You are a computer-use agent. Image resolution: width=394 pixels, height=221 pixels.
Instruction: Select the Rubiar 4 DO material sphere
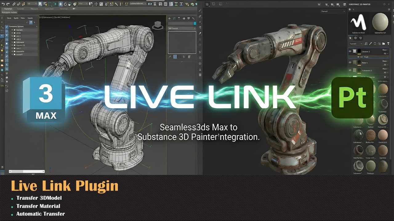click(x=371, y=150)
